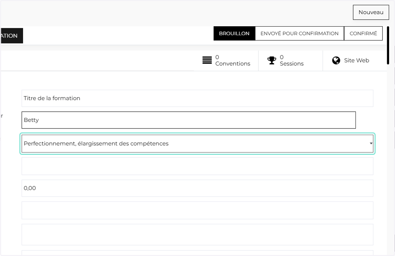Click the field containing Betty
The height and width of the screenshot is (256, 395).
point(189,120)
